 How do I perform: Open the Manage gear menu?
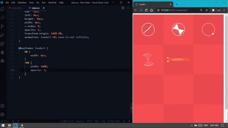(x=2, y=114)
